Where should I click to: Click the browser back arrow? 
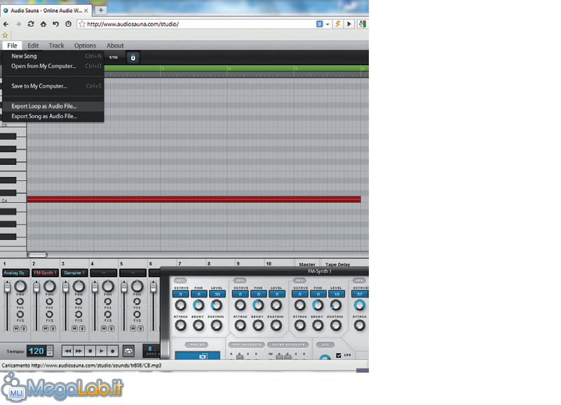[x=6, y=24]
